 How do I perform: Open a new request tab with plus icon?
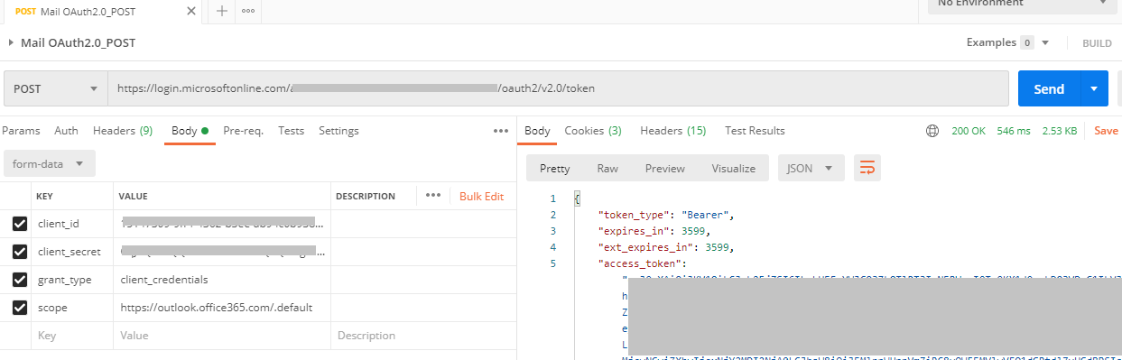click(x=222, y=11)
